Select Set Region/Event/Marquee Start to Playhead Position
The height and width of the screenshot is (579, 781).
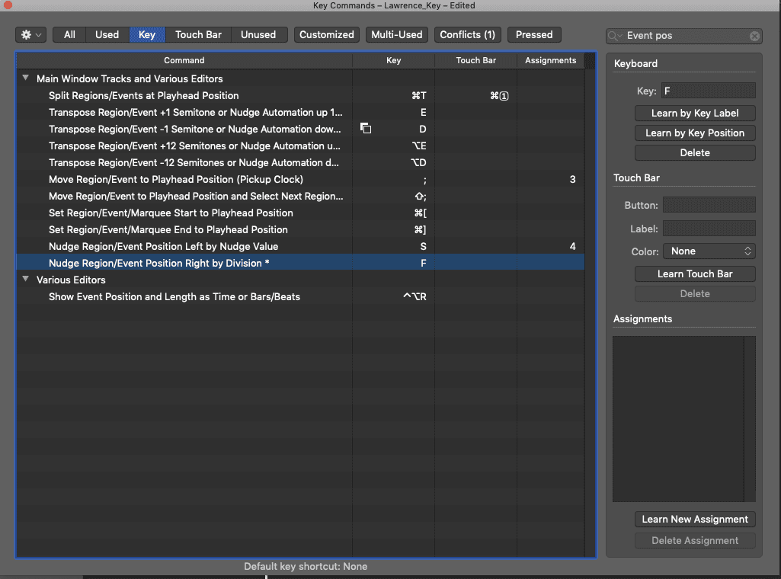[300, 213]
